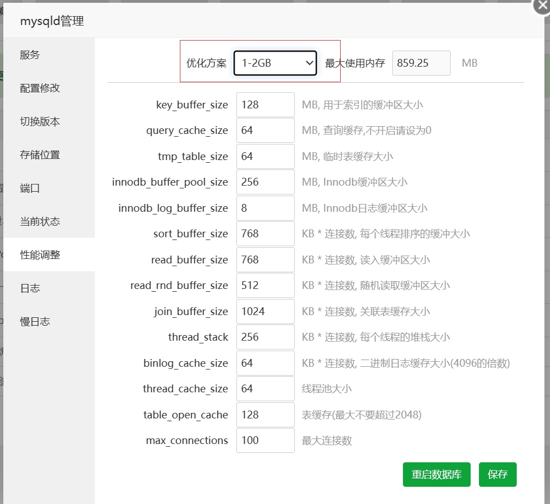This screenshot has height=504, width=550.
Task: Select 1-2GB optimization scheme option
Action: click(274, 63)
